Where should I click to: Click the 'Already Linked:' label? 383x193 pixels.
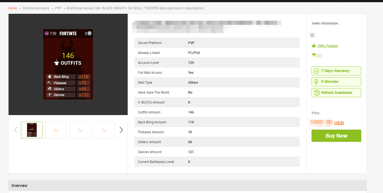click(149, 53)
